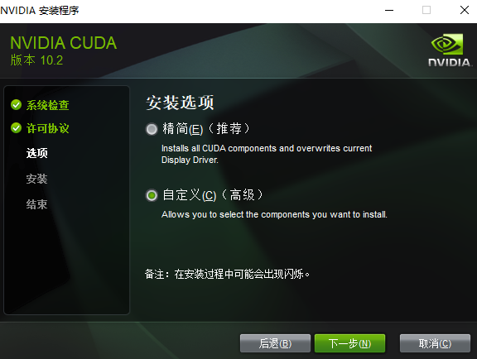Viewport: 477px width, 359px height.
Task: Click the 后退(B) back button
Action: tap(275, 343)
